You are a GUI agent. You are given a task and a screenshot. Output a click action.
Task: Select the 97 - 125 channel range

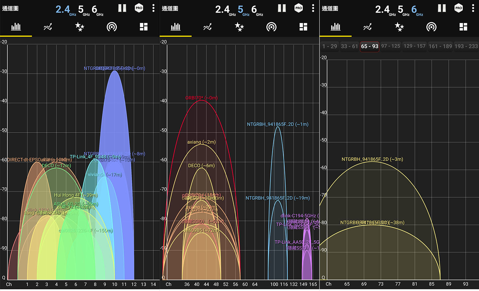click(391, 46)
